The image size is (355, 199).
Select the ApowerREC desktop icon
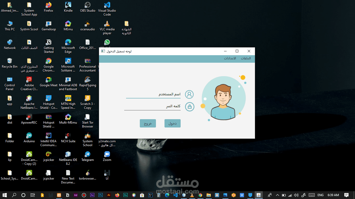pos(29,119)
